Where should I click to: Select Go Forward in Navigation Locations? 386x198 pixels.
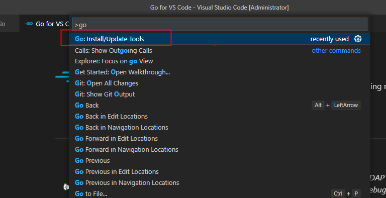220,149
